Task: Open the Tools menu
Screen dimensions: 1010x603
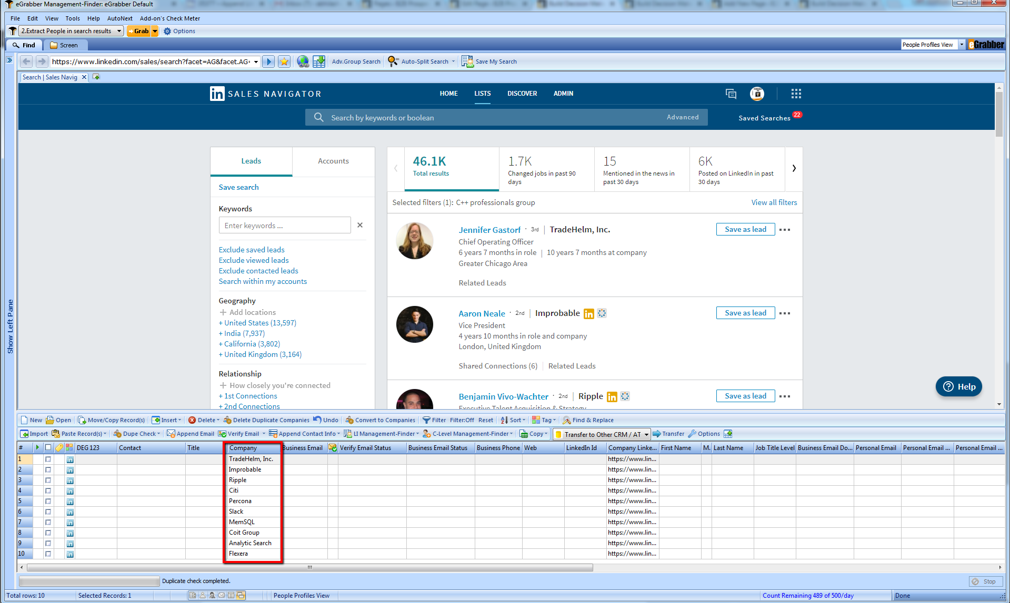Action: 73,18
